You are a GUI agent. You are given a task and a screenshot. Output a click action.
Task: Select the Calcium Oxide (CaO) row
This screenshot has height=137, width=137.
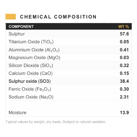click(69, 73)
